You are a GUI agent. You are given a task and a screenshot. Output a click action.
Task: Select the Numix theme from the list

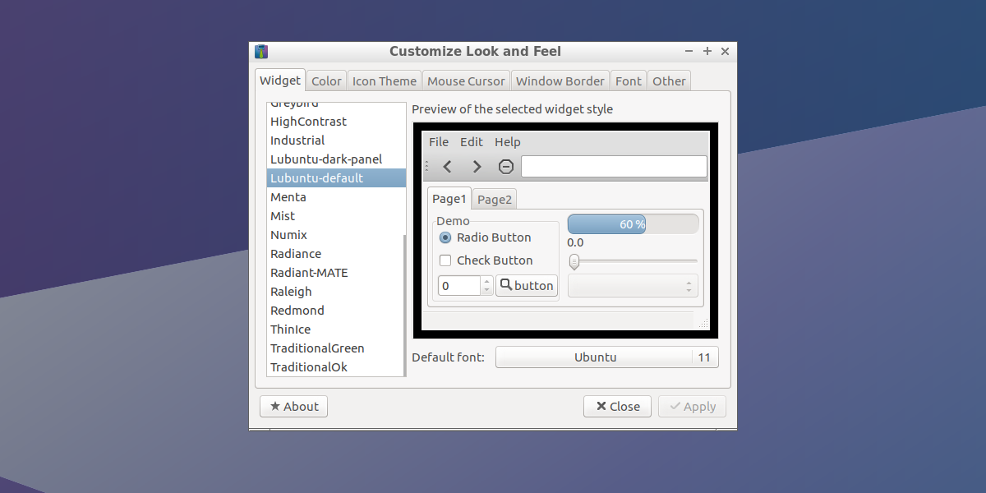click(288, 234)
